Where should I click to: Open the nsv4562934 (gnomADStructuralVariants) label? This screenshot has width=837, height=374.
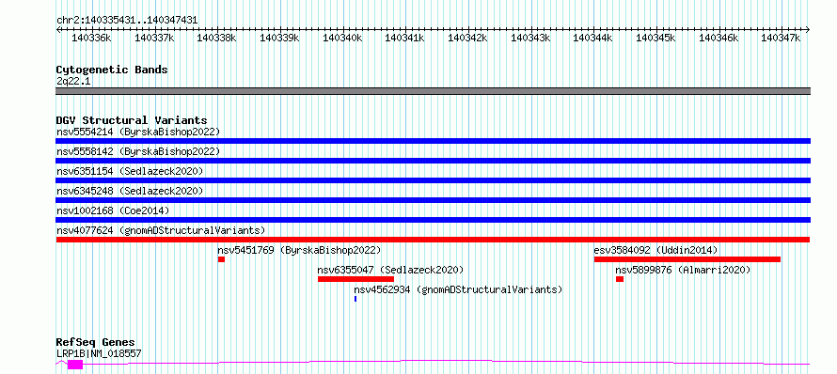click(x=459, y=289)
